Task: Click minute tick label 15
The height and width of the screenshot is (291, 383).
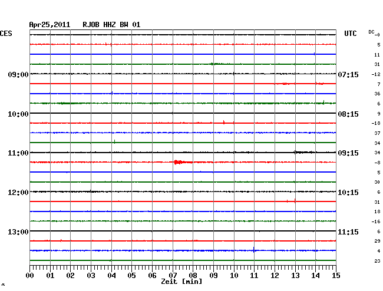Action: [336, 276]
